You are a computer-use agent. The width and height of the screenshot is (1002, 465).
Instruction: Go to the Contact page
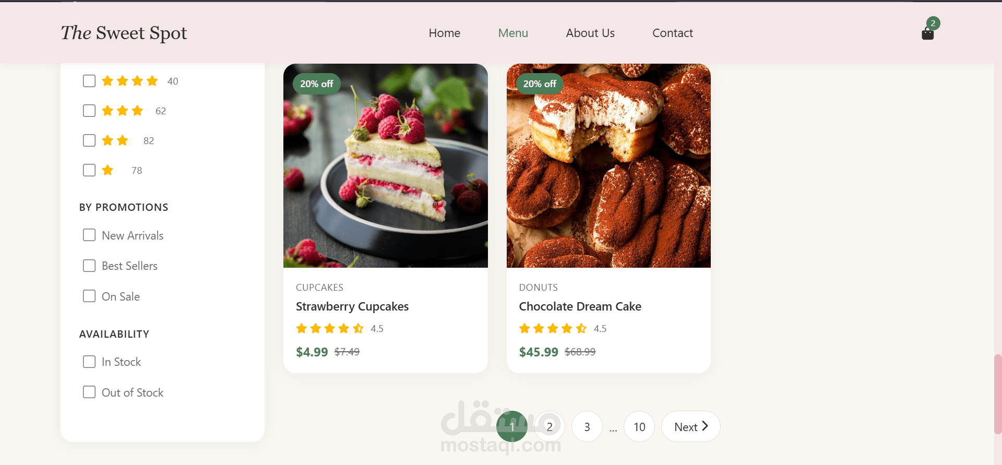673,33
